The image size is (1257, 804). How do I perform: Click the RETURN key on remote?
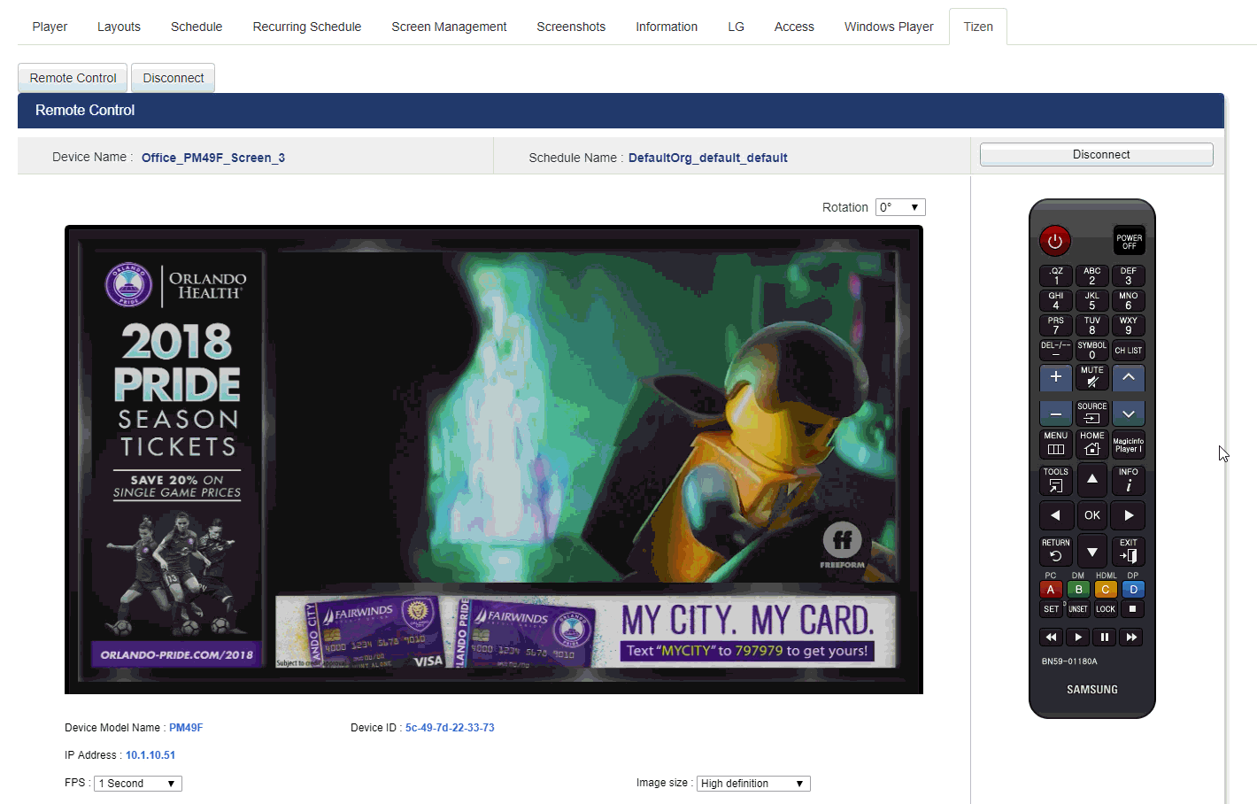point(1056,551)
